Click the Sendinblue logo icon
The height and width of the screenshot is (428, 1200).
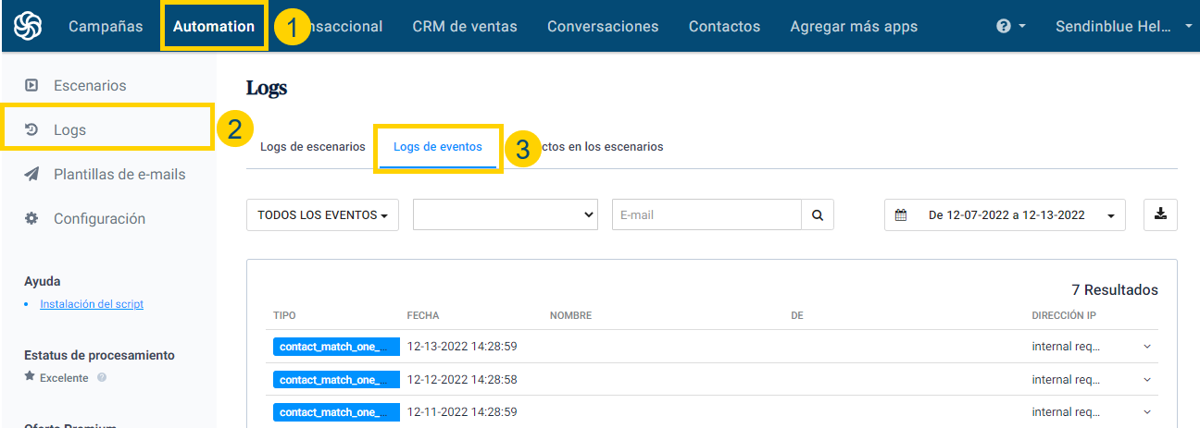click(27, 26)
